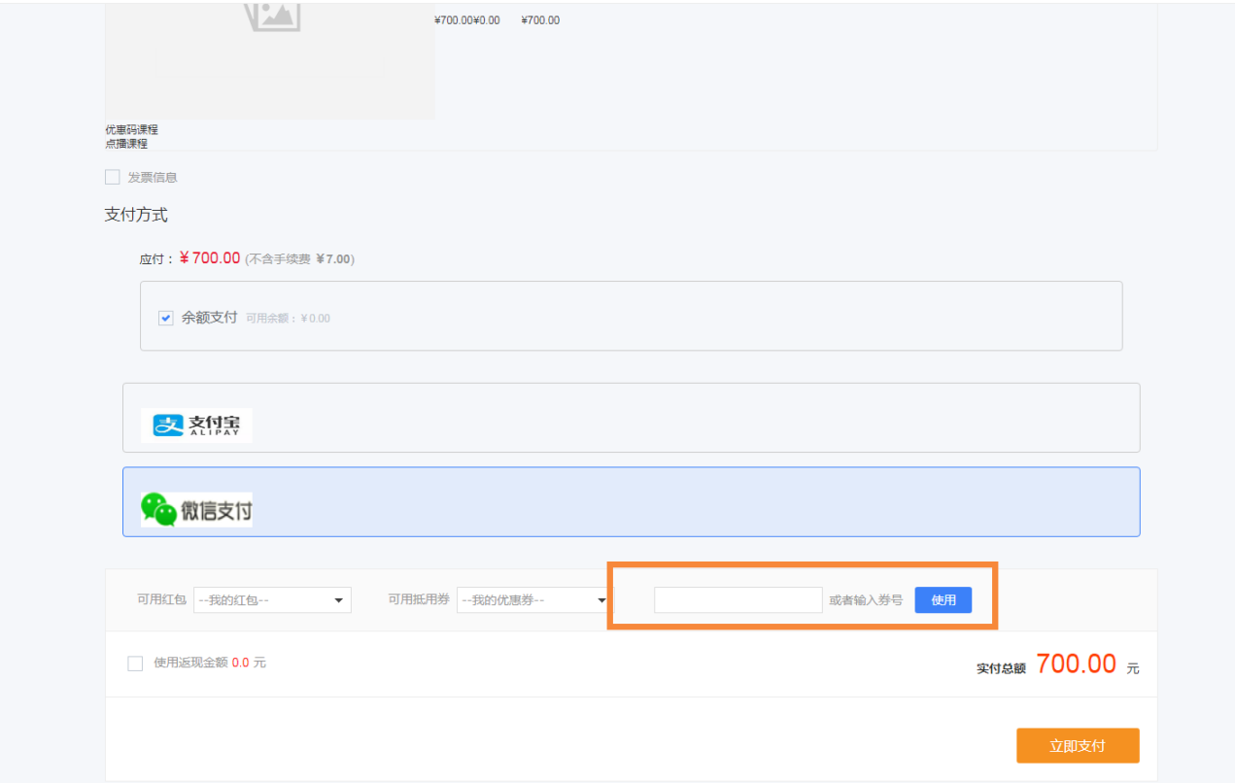Image resolution: width=1235 pixels, height=783 pixels.
Task: Click the arrow on 我的红包 dropdown
Action: tap(338, 600)
